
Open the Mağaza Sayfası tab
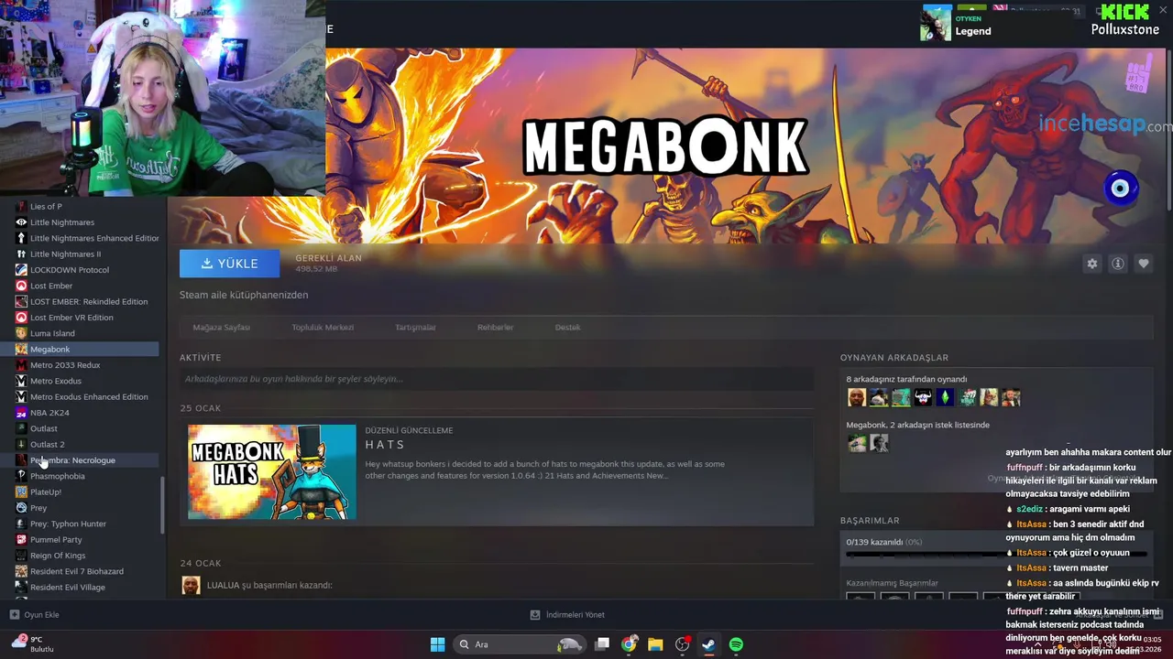[221, 327]
